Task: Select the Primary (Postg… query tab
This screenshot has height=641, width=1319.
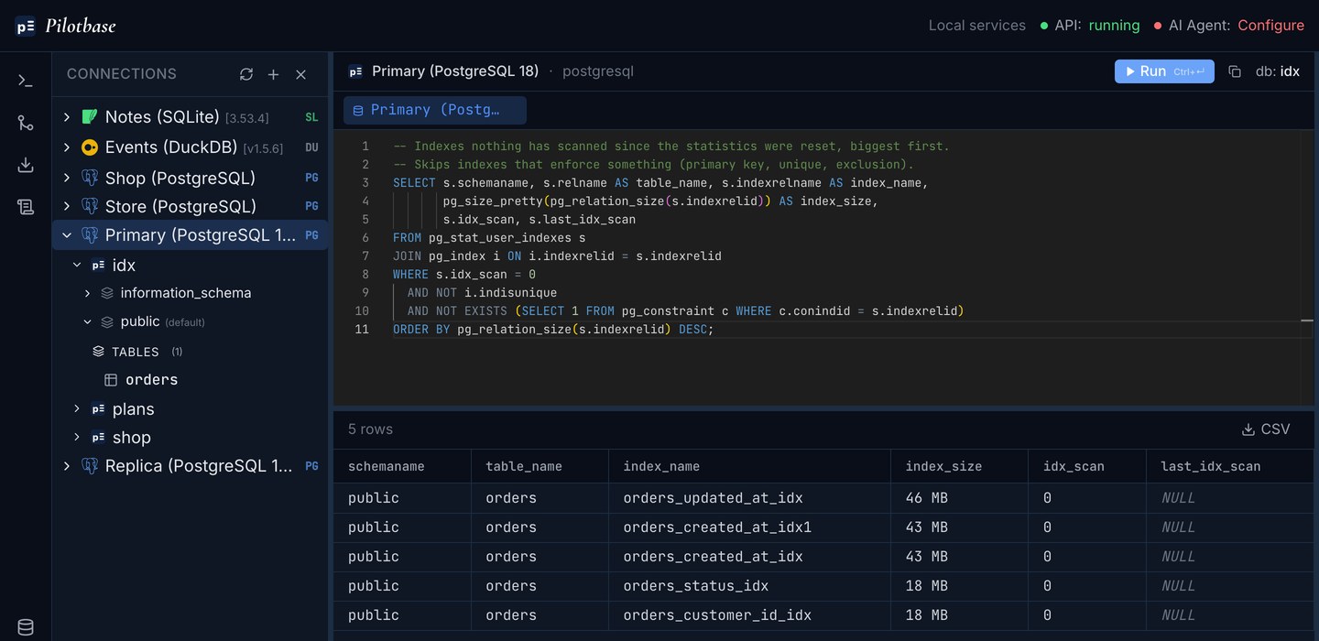Action: point(435,110)
